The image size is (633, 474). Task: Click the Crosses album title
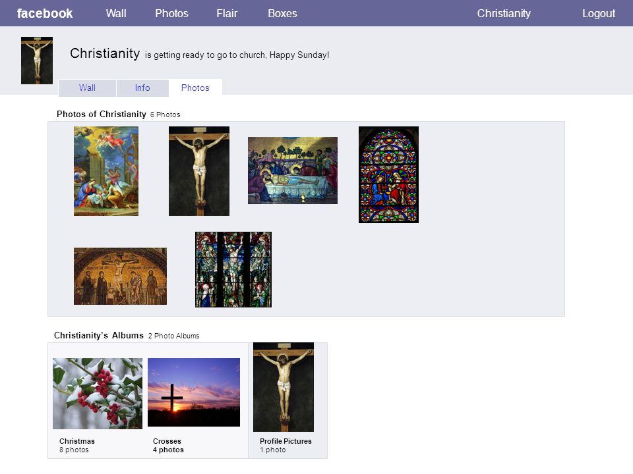pos(167,441)
